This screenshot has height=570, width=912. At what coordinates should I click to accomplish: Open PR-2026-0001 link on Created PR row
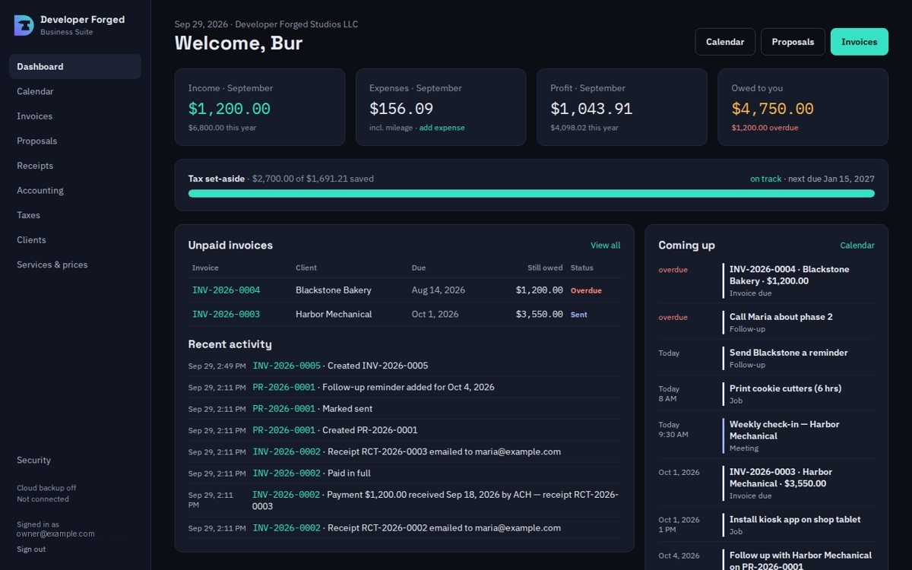[283, 430]
